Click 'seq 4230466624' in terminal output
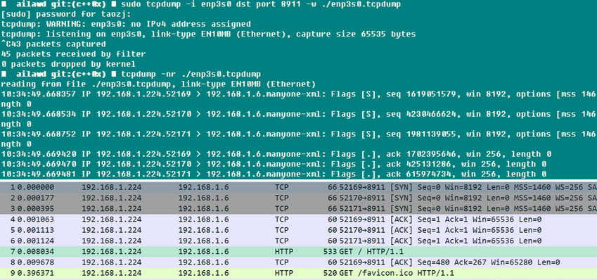 tap(421, 114)
